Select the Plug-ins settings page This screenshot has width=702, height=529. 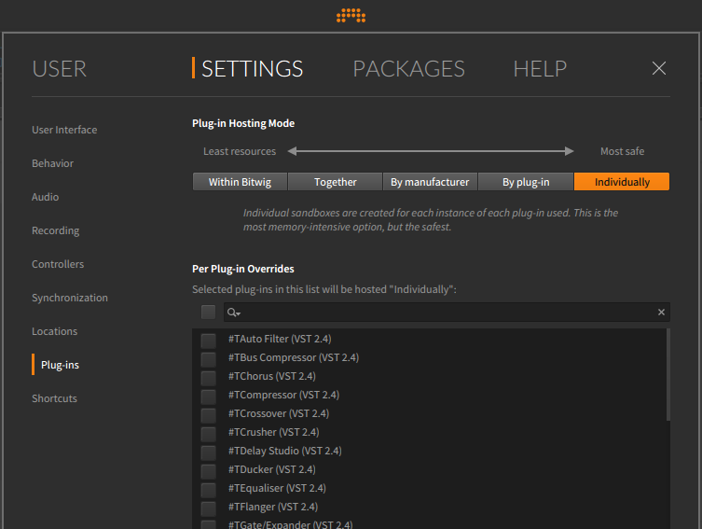pyautogui.click(x=60, y=365)
